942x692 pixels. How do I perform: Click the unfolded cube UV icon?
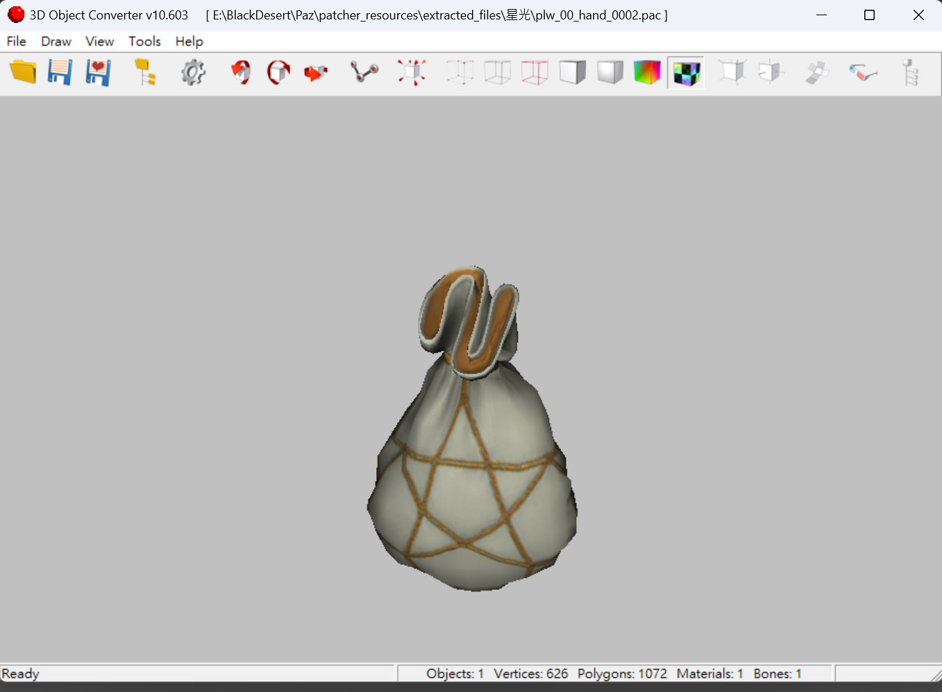pyautogui.click(x=817, y=71)
